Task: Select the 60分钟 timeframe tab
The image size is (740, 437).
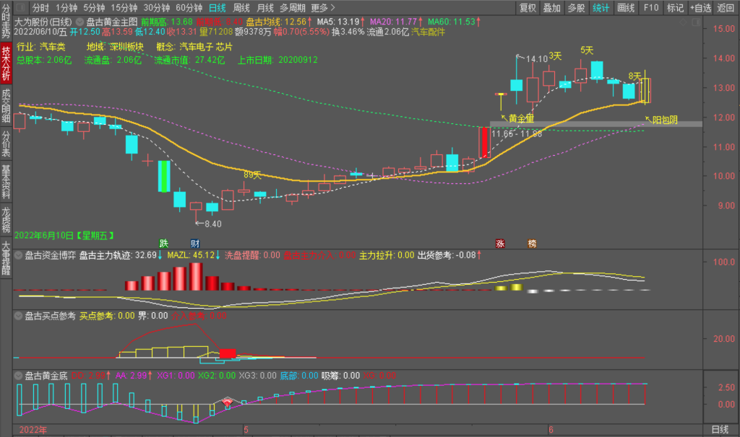Action: pyautogui.click(x=189, y=8)
